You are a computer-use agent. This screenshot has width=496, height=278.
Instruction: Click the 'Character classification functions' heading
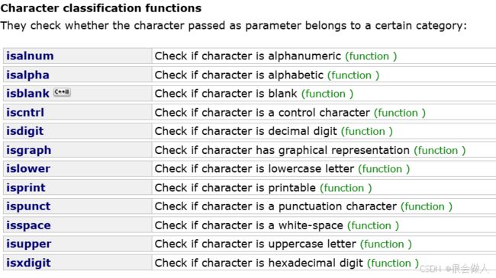click(x=101, y=8)
